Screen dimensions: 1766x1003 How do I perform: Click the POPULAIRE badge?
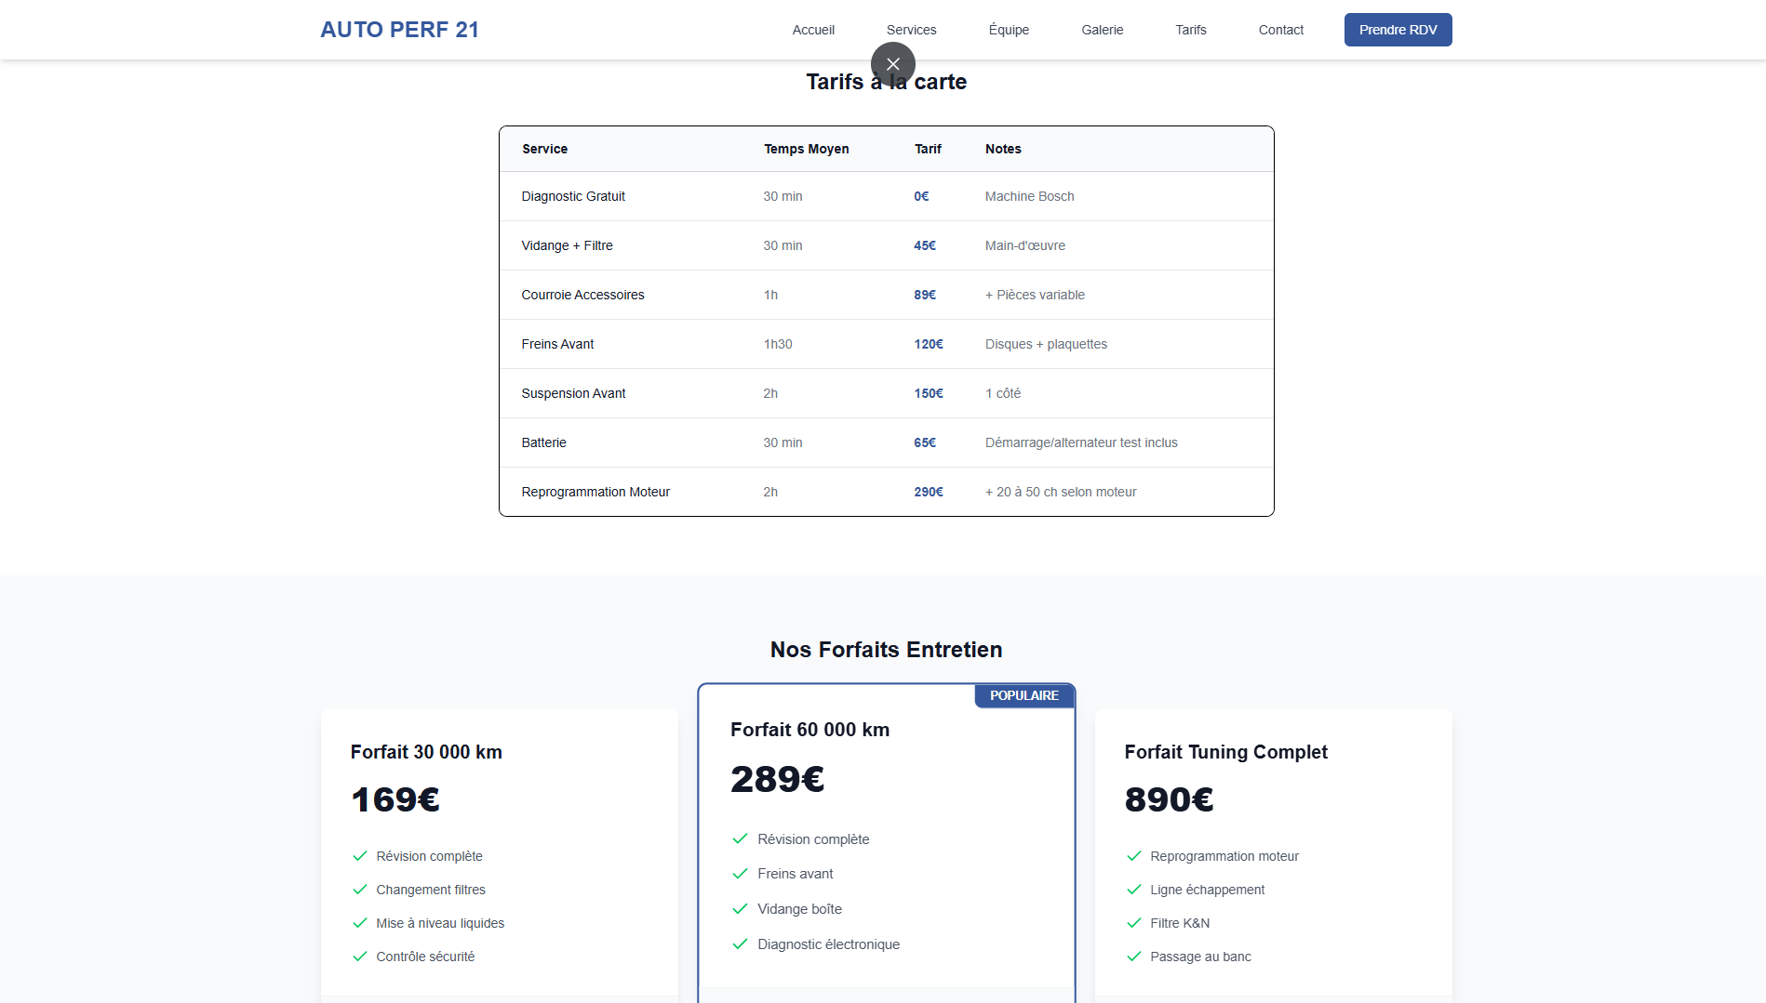(x=1023, y=695)
